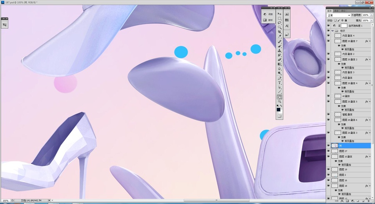Collapse the 标识 group triangle
The height and width of the screenshot is (204, 375).
click(x=332, y=31)
